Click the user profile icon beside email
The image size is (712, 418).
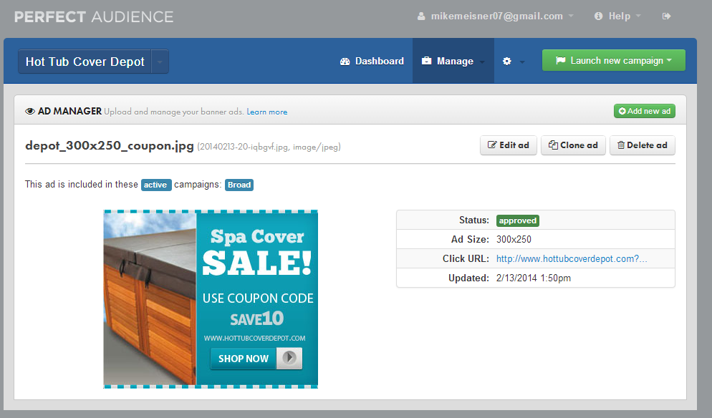pyautogui.click(x=421, y=16)
